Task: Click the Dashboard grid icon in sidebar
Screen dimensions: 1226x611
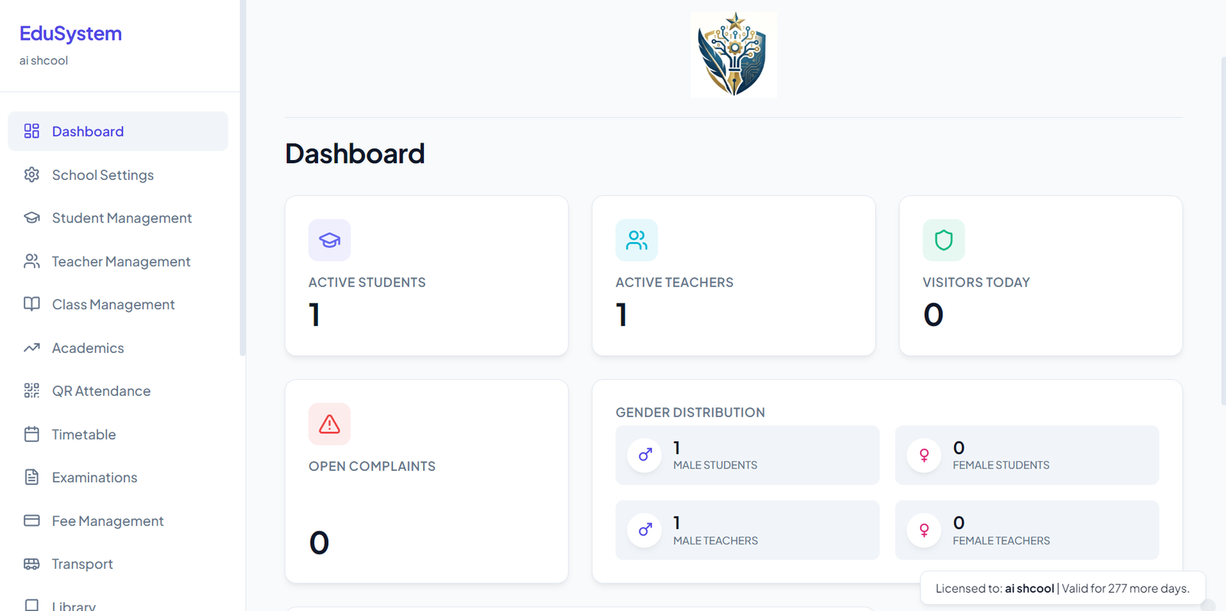Action: pos(31,131)
